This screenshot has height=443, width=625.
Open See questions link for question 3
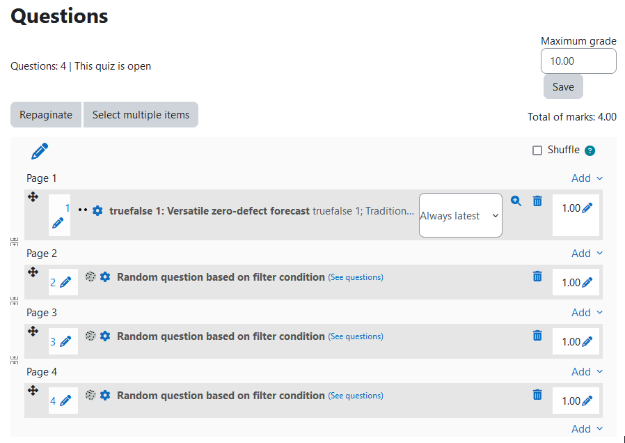tap(356, 336)
